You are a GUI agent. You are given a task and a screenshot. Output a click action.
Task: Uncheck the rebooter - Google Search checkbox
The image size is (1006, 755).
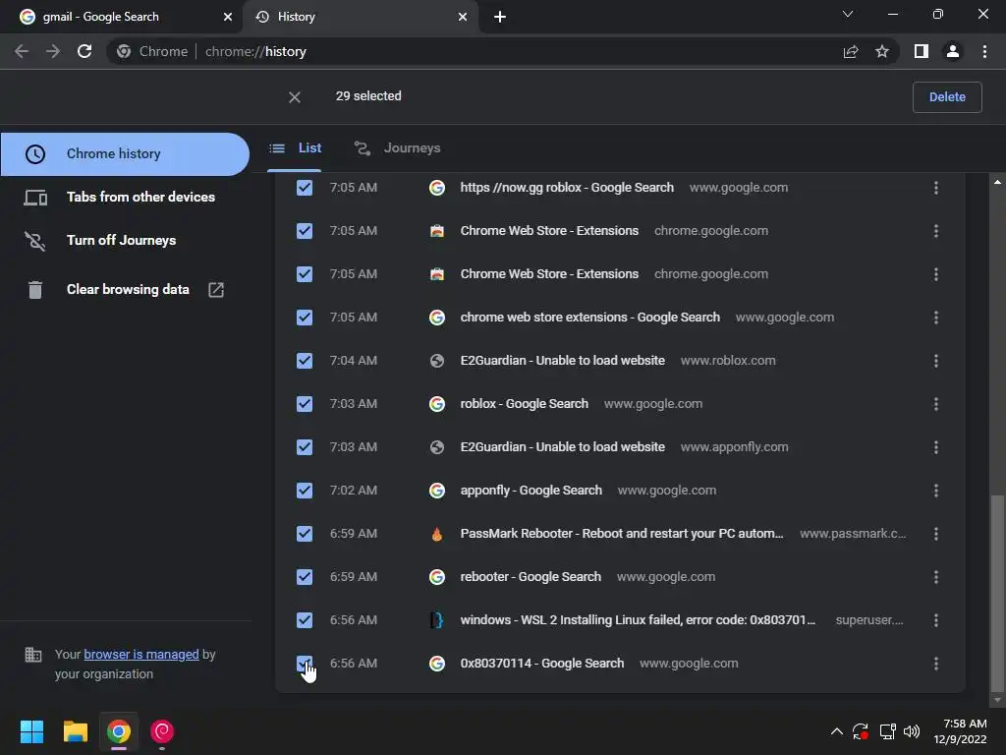[x=305, y=576]
